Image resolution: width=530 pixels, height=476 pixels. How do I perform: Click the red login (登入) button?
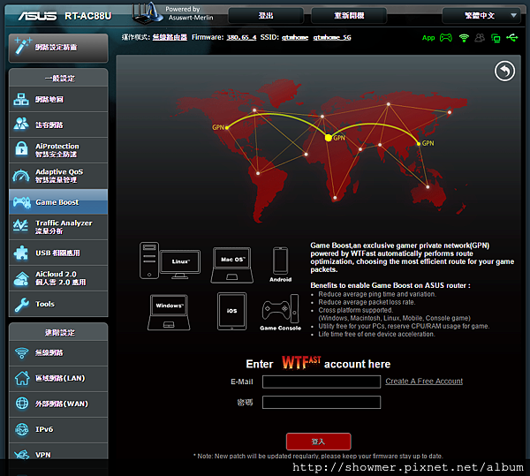(318, 442)
